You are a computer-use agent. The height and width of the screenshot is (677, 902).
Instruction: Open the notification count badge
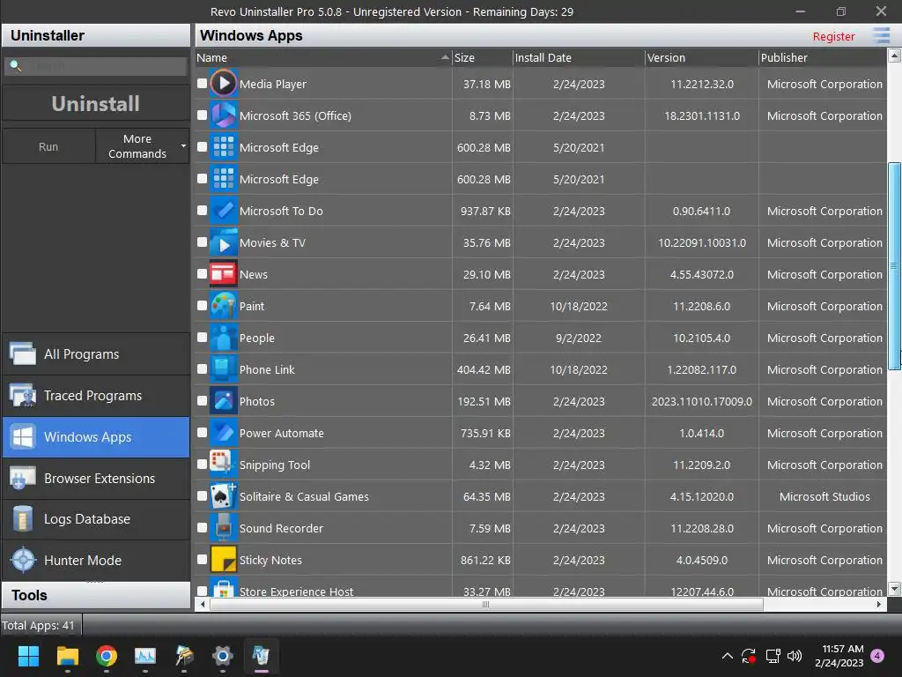(877, 656)
